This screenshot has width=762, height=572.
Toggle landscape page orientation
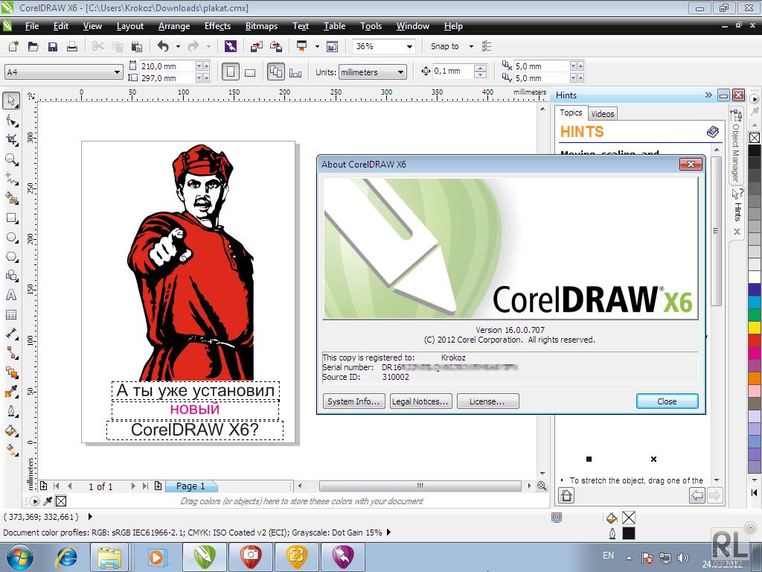pos(249,71)
